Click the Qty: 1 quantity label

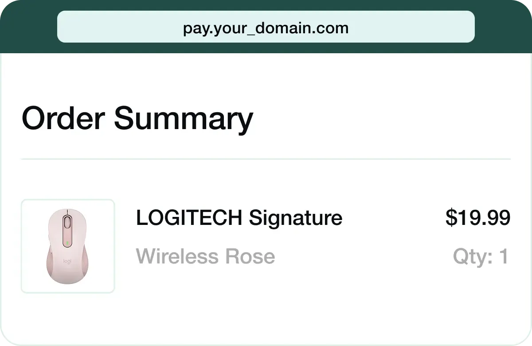click(x=481, y=256)
